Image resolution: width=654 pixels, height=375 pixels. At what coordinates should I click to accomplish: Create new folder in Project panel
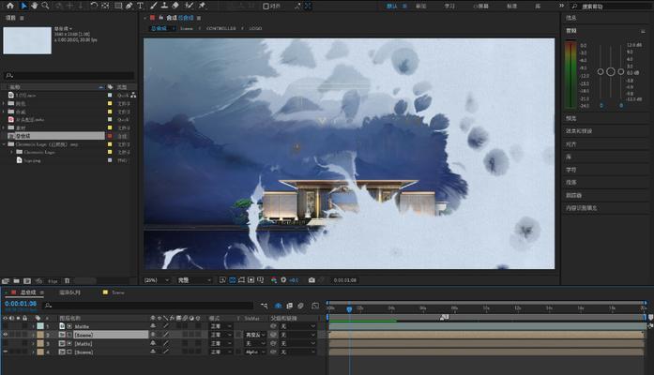16,281
